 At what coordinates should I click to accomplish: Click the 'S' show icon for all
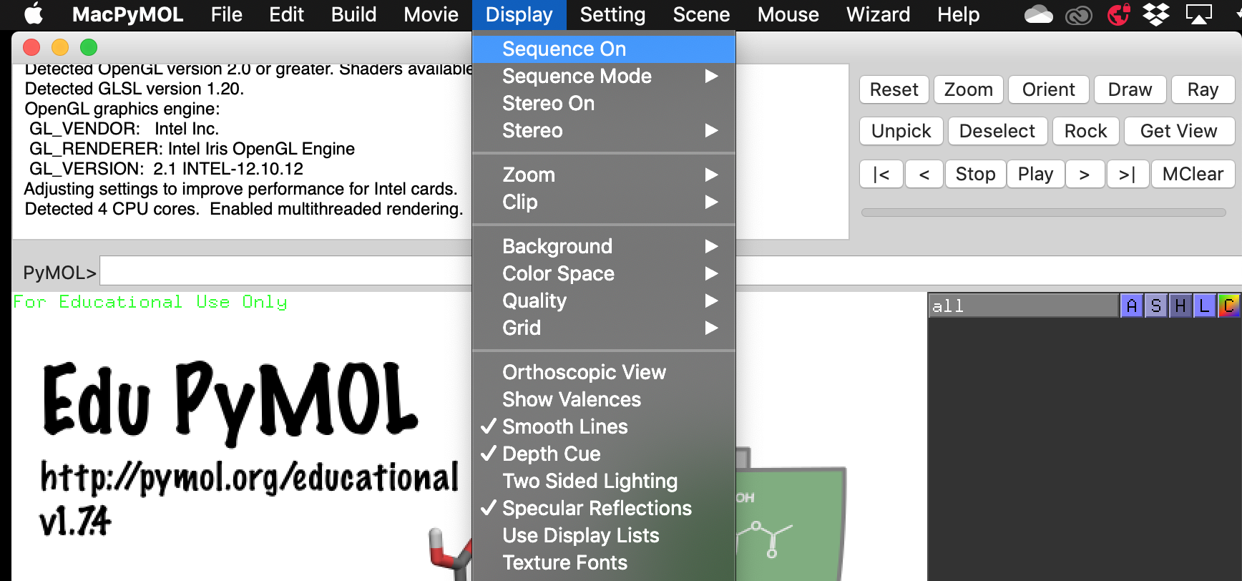1155,306
